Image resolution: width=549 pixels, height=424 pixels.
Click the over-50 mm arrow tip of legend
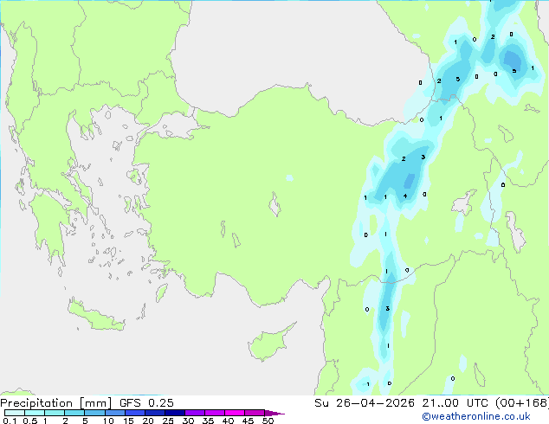274,413
